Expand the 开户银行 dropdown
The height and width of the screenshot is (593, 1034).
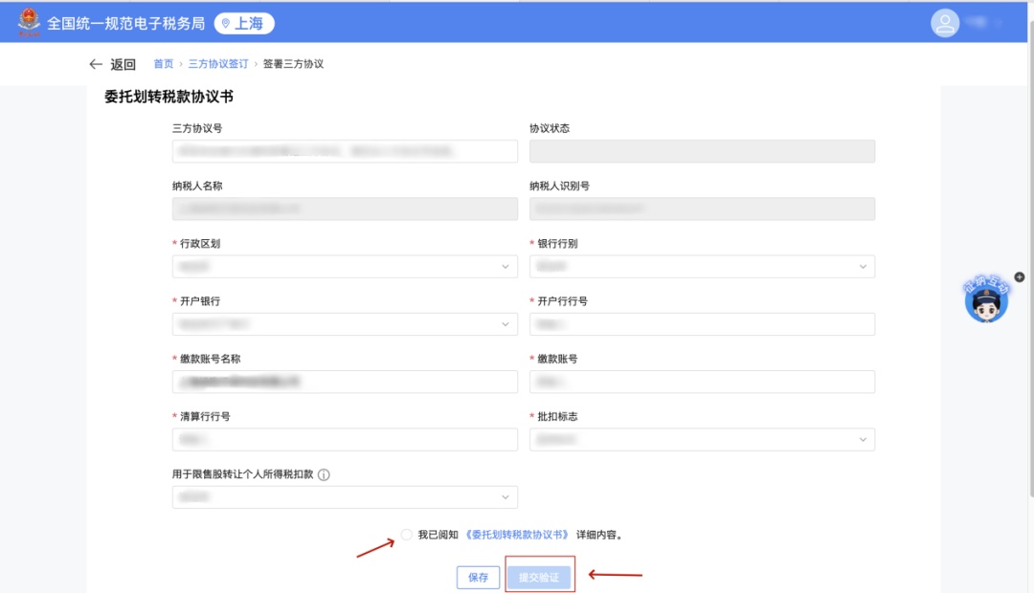[345, 324]
